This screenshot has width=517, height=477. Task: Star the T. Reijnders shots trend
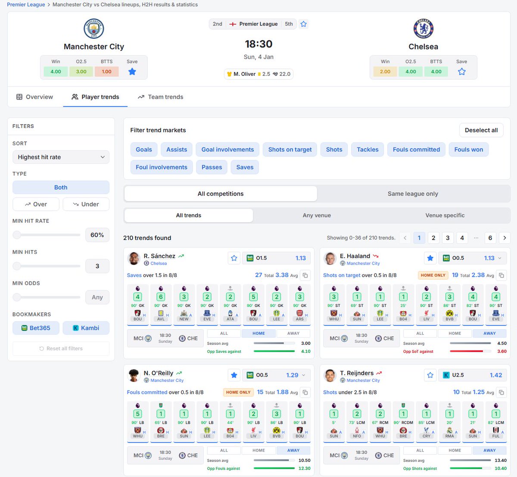pos(430,375)
